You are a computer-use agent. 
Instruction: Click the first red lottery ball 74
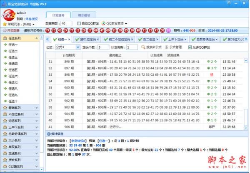(x=47, y=30)
